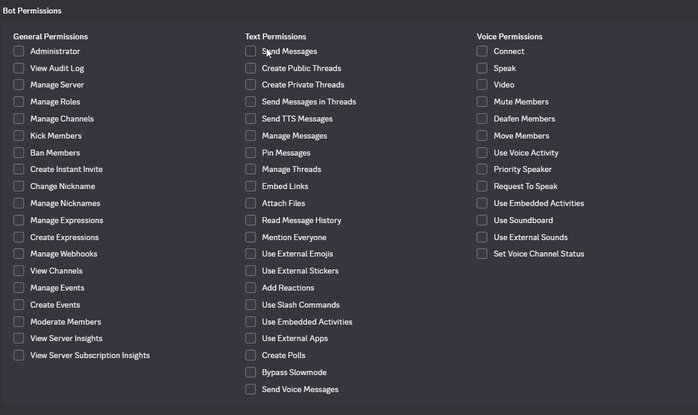
Task: Enable the Administrator permission checkbox
Action: click(x=19, y=52)
